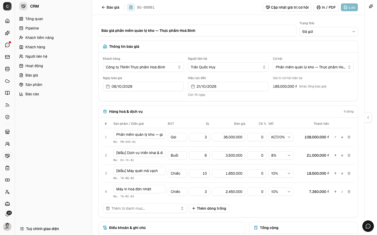
Task: Click the Lưu save button
Action: 349,7
